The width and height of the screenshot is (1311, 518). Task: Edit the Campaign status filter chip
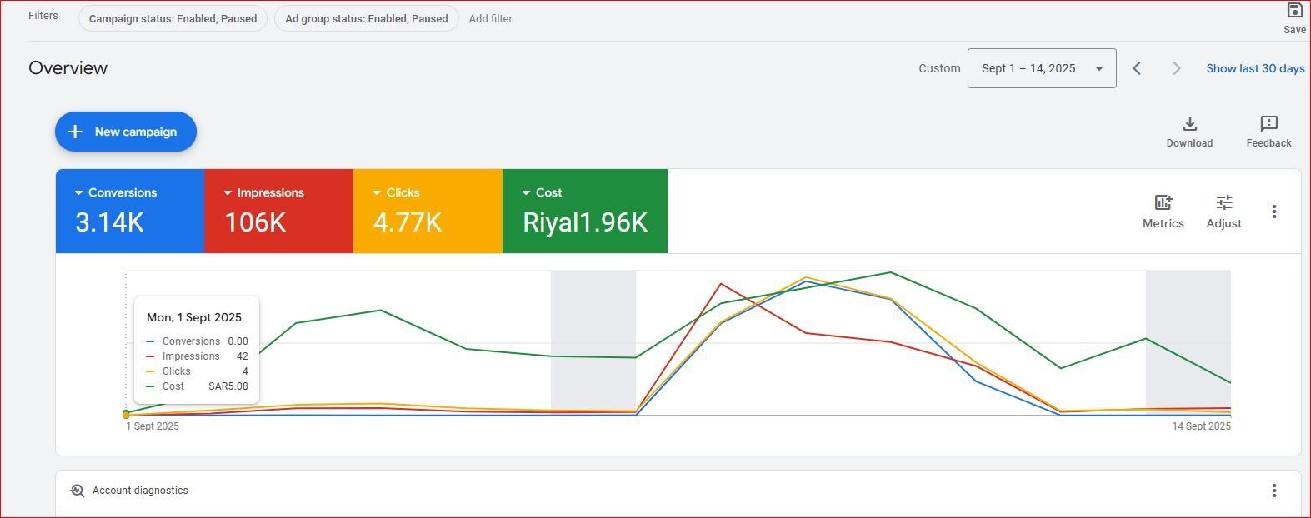pos(173,18)
